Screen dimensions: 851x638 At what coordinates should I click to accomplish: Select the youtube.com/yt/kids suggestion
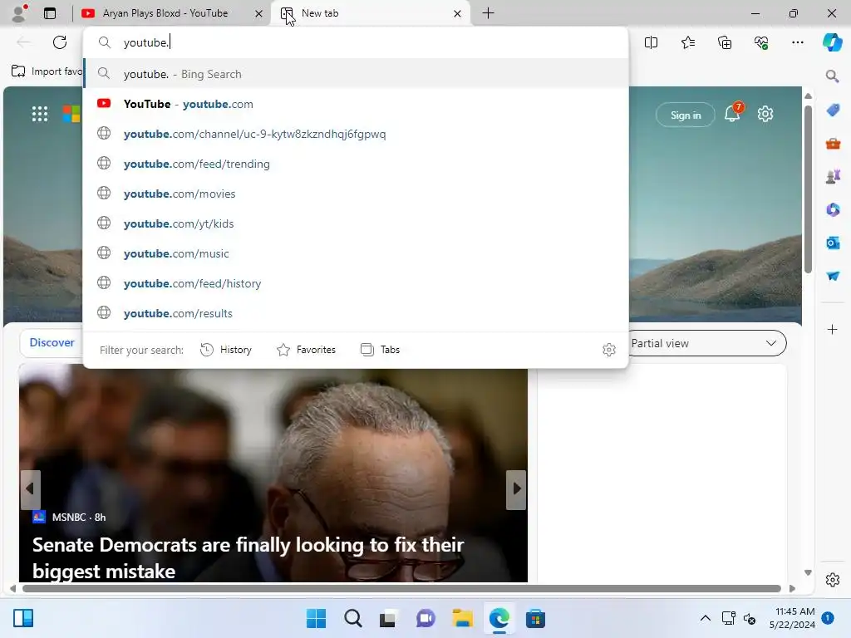356,223
